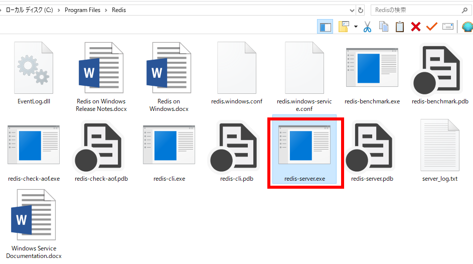Click the red X Delete icon

click(x=416, y=27)
